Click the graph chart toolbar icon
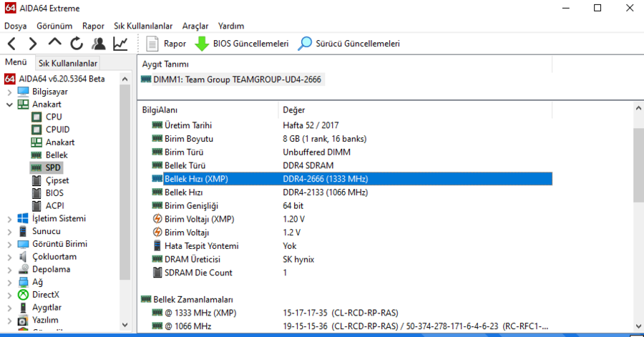 point(121,44)
